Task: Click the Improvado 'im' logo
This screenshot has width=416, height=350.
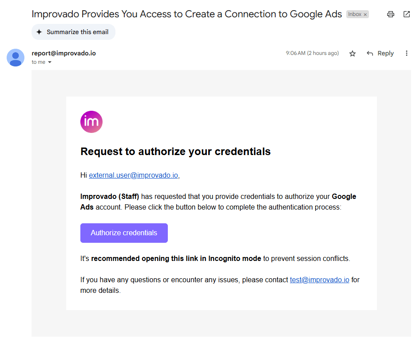Action: (x=91, y=122)
